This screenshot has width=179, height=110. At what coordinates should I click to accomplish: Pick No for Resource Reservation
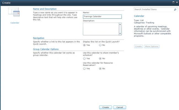coord(100,69)
